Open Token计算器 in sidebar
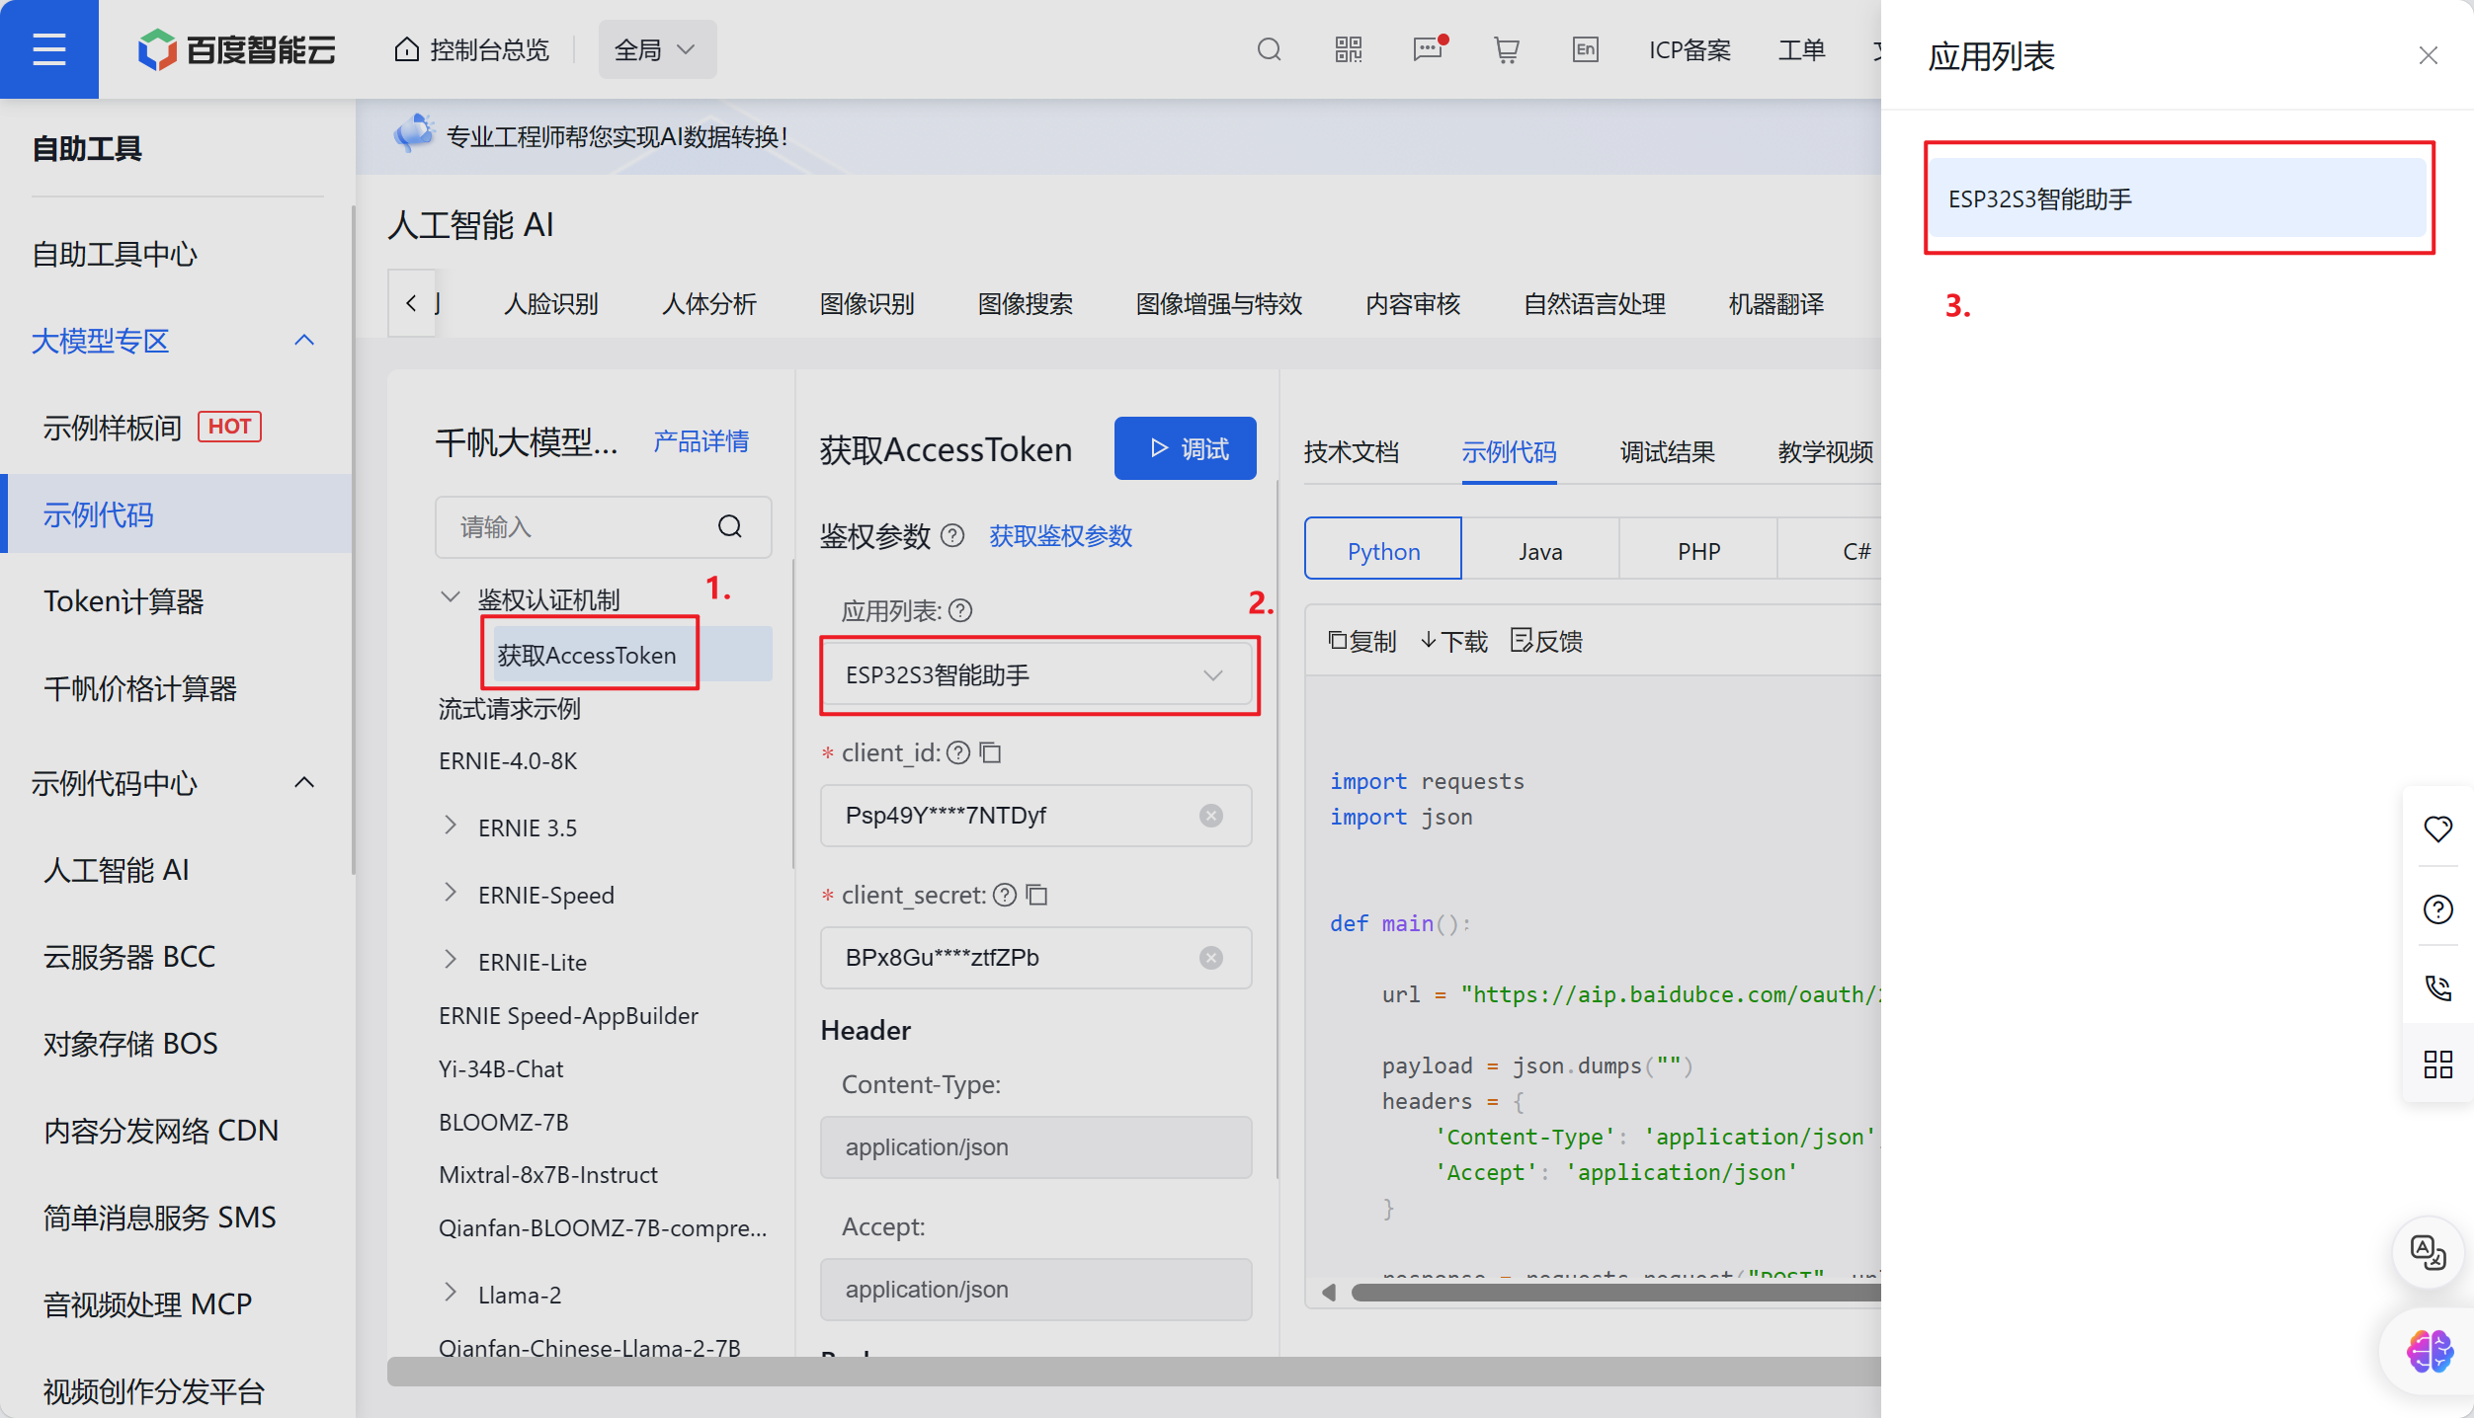The image size is (2474, 1418). pyautogui.click(x=124, y=601)
